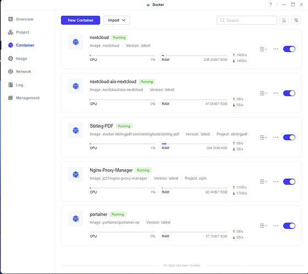Click the rightmost toolbar icon near search

pyautogui.click(x=296, y=20)
